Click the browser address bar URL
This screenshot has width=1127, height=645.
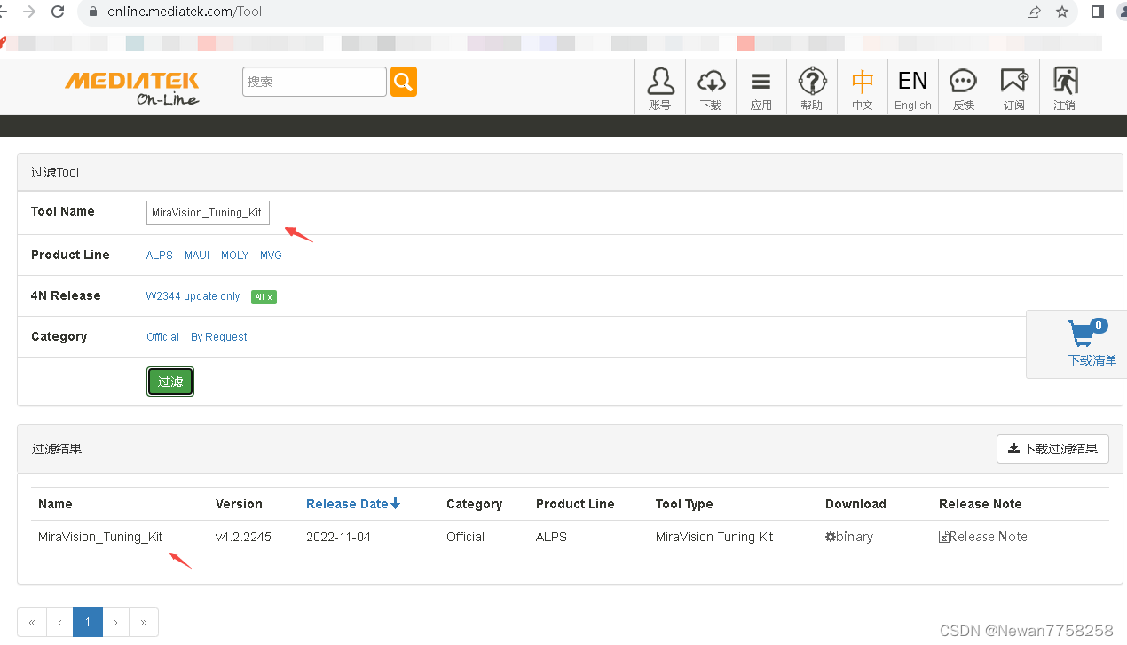click(185, 12)
